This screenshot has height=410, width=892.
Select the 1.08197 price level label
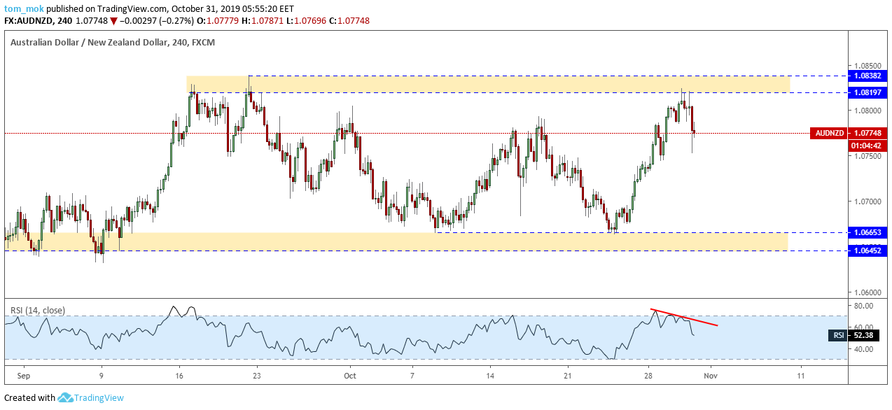click(867, 92)
